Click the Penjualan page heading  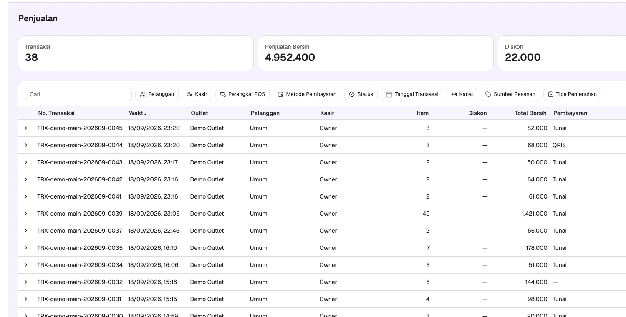pos(38,18)
